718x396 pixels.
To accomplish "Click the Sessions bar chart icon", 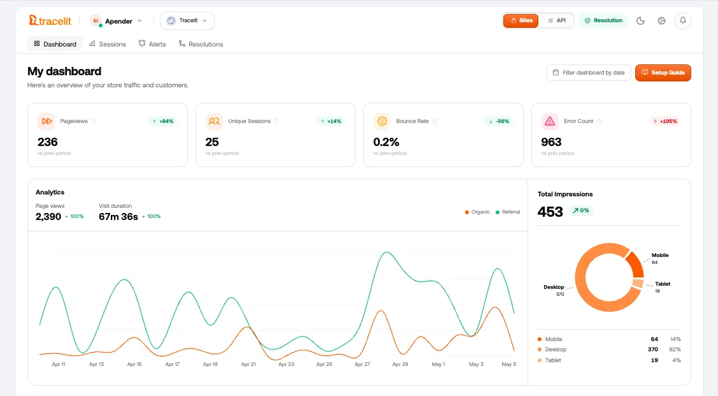I will pyautogui.click(x=92, y=43).
